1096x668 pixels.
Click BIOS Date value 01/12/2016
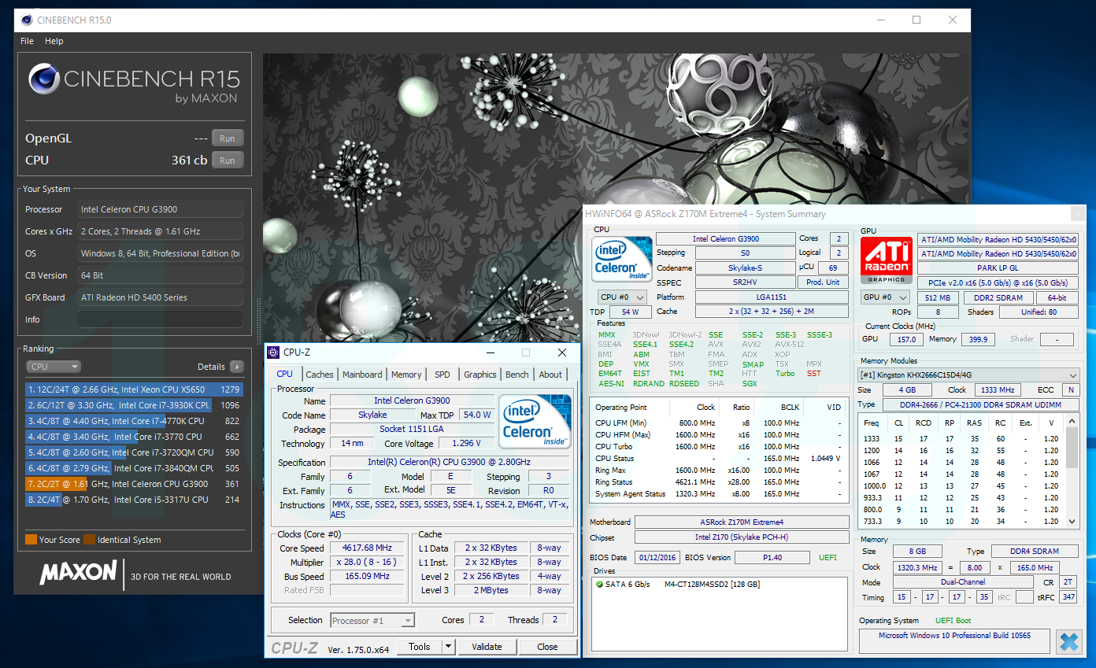pos(657,558)
